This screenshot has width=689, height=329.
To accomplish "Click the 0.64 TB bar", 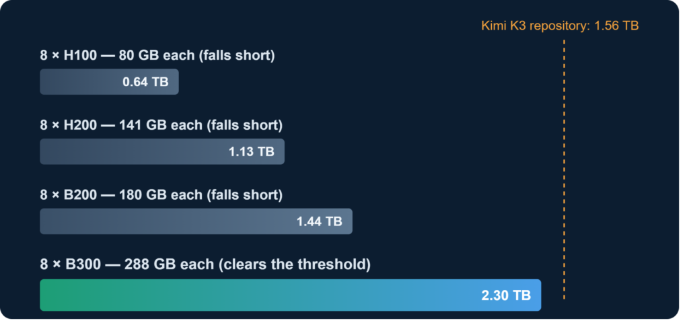I will (109, 81).
